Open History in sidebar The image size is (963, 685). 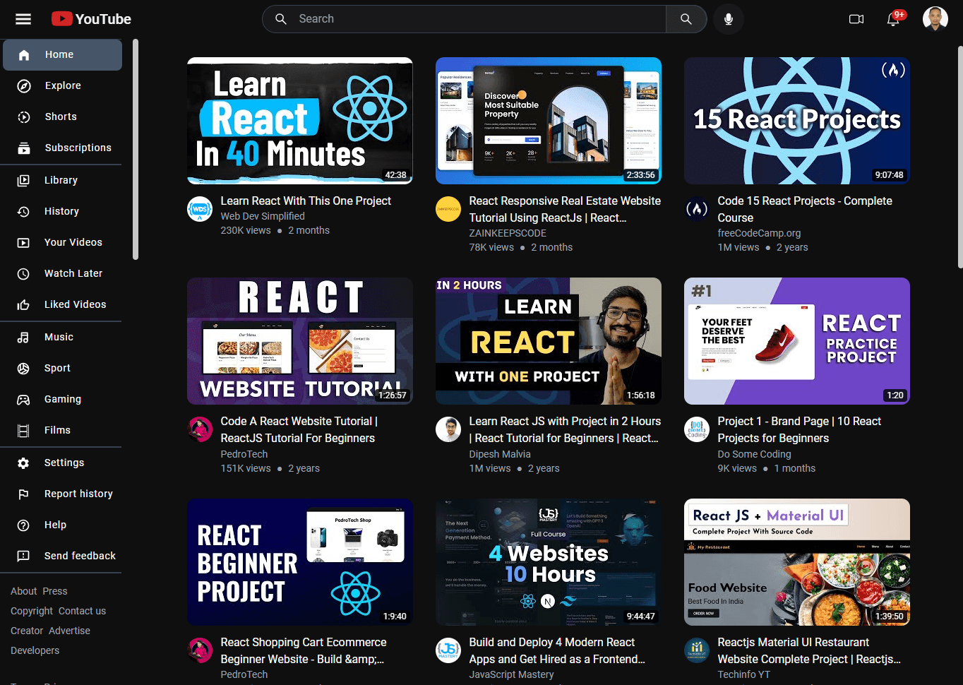click(62, 211)
